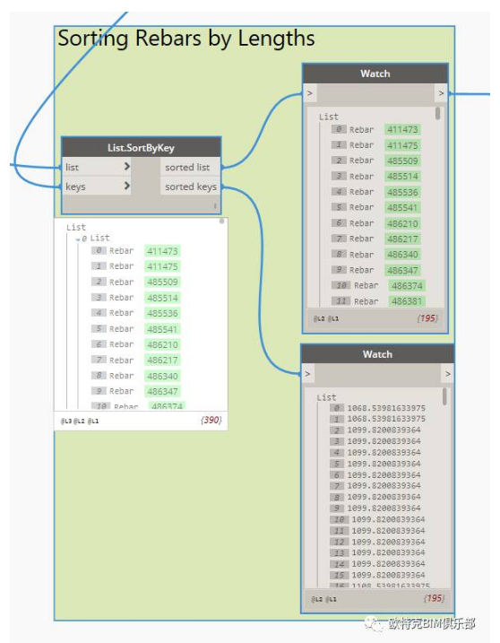This screenshot has width=500, height=643.
Task: Click the top Watch node output port
Action: [441, 93]
